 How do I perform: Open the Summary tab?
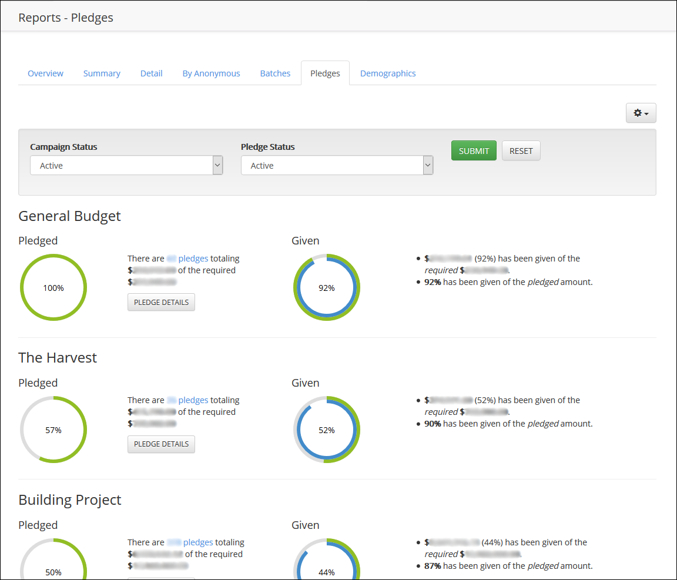(102, 73)
